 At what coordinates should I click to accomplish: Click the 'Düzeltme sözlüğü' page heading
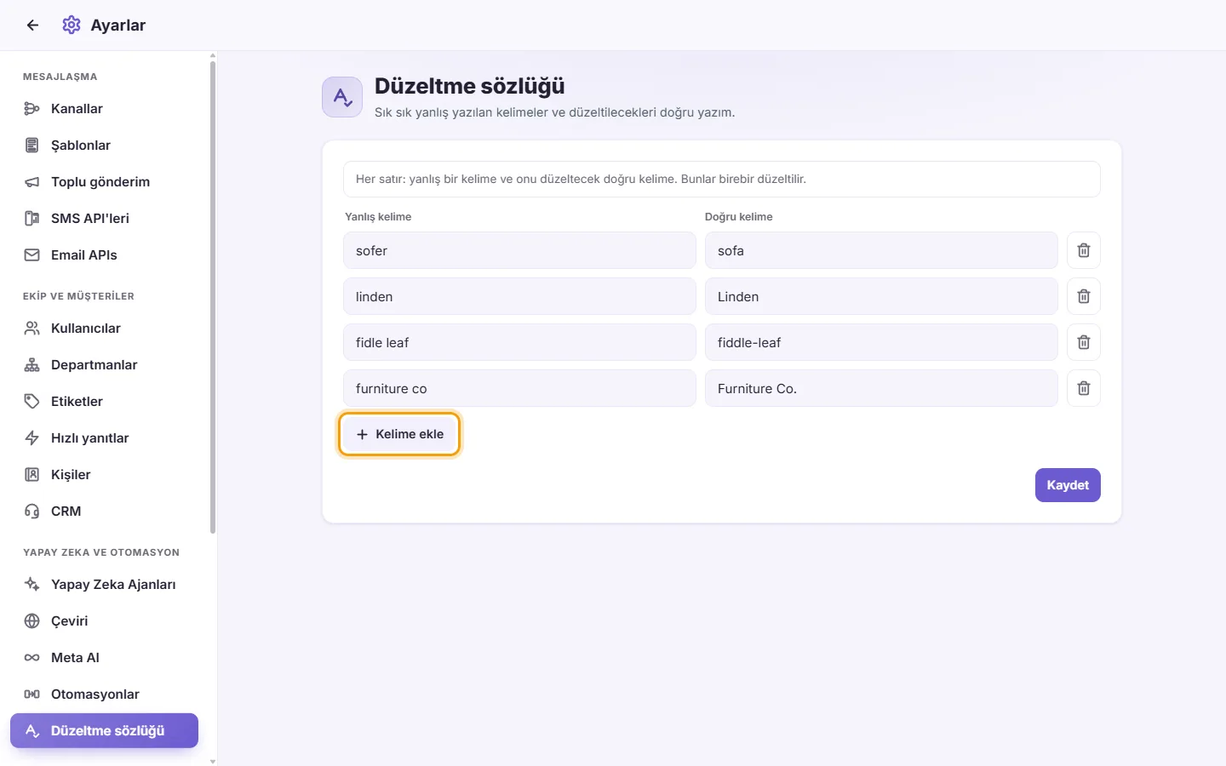click(x=470, y=86)
